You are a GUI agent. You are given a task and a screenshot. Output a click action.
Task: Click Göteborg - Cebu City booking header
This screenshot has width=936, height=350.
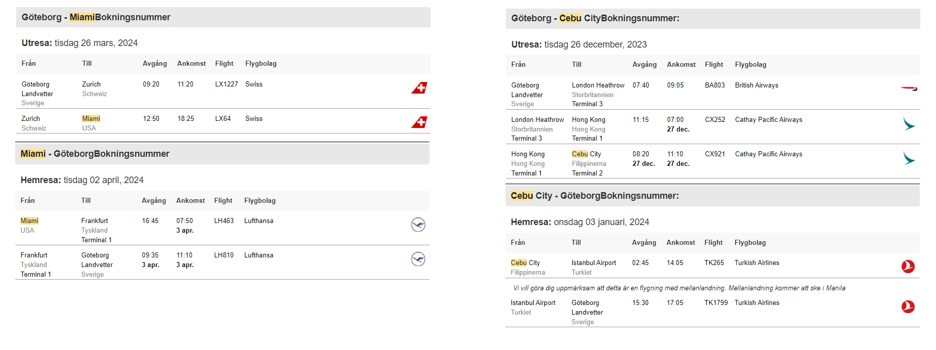[595, 18]
